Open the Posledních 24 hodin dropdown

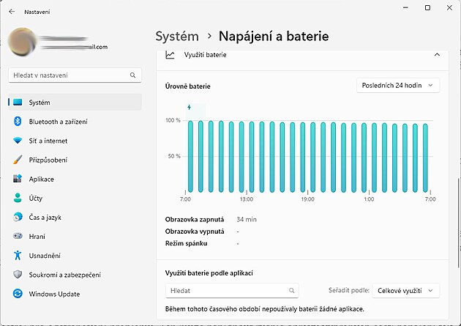398,86
